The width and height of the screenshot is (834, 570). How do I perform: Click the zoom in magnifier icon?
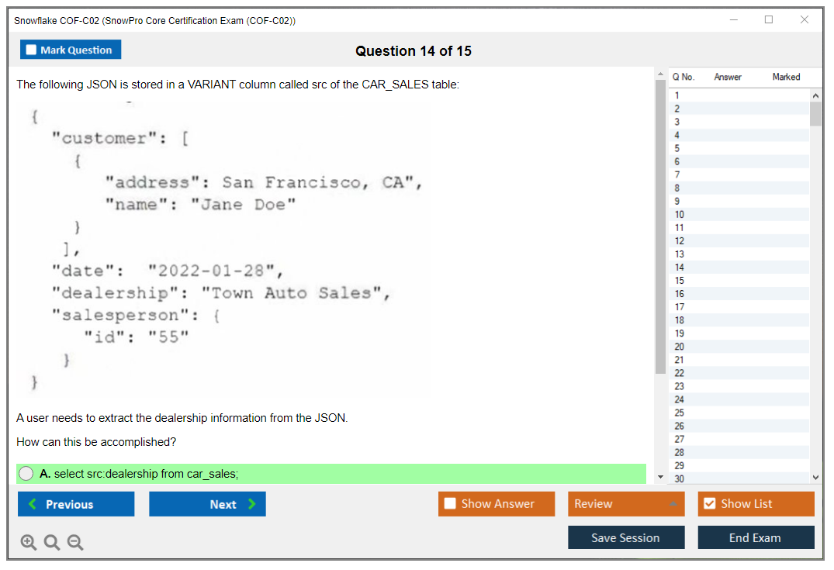(29, 542)
